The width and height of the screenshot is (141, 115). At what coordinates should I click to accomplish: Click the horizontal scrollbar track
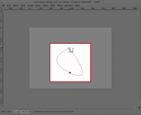(x=68, y=108)
